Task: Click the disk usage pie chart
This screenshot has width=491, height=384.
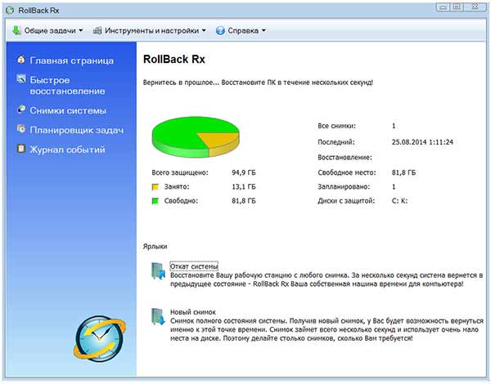Action: tap(196, 136)
